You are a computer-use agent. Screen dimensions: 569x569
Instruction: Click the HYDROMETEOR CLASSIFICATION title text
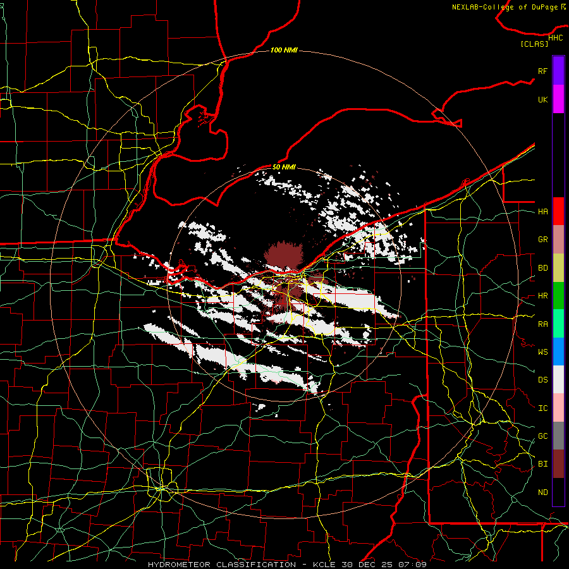pyautogui.click(x=222, y=565)
